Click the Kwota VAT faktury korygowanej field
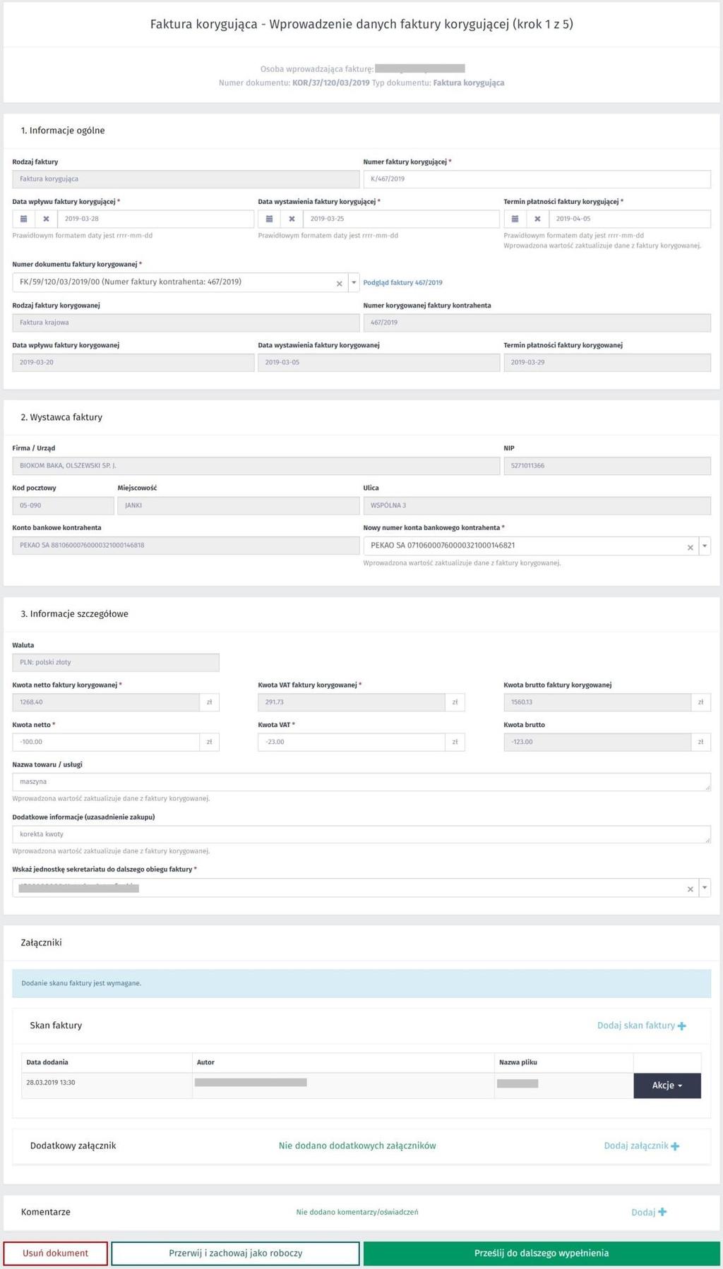The height and width of the screenshot is (1269, 723). pyautogui.click(x=352, y=702)
